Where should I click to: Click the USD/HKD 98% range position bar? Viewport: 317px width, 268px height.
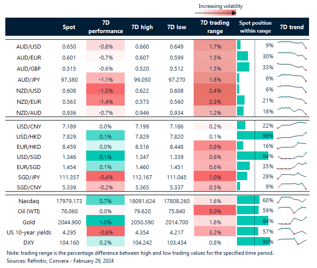(x=255, y=134)
